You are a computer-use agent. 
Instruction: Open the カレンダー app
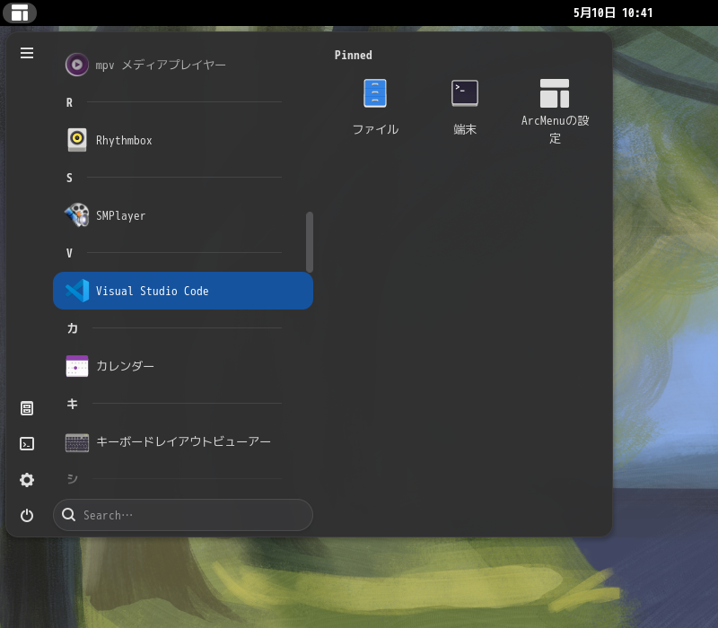183,366
